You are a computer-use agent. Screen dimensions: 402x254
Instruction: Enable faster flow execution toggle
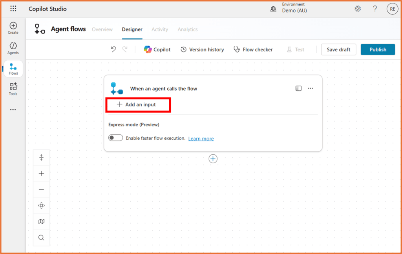click(x=115, y=138)
